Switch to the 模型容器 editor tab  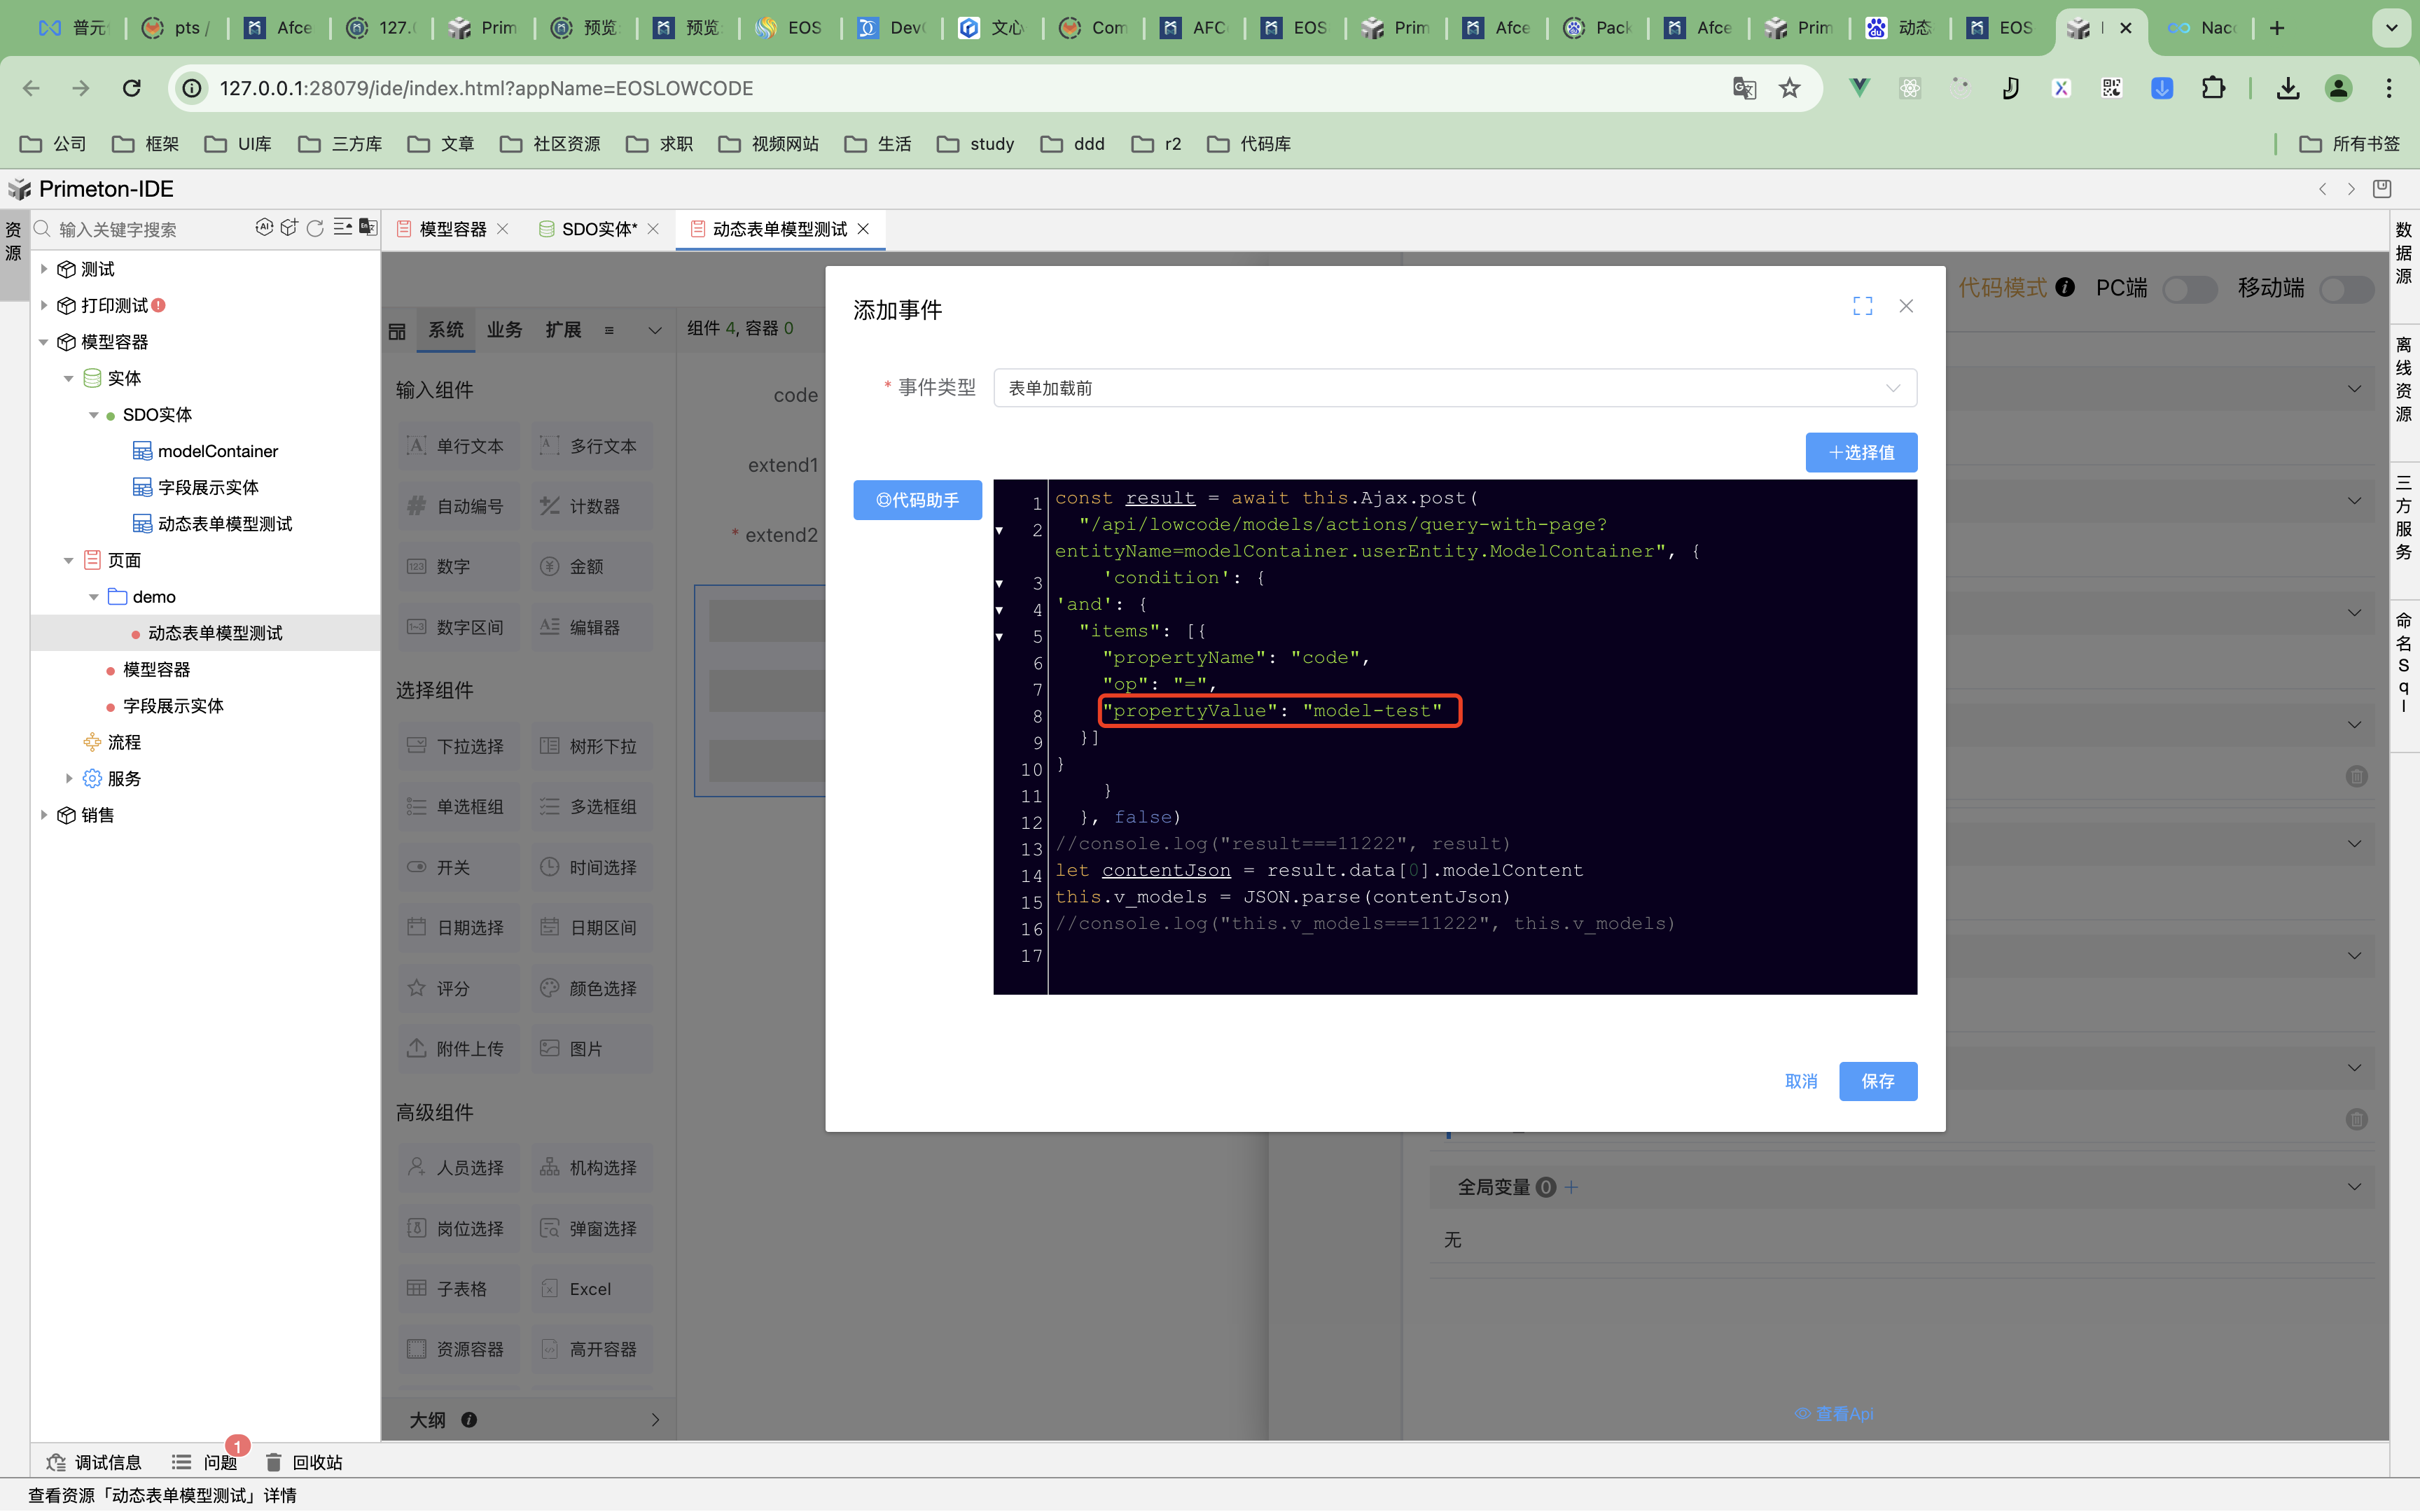(x=452, y=229)
